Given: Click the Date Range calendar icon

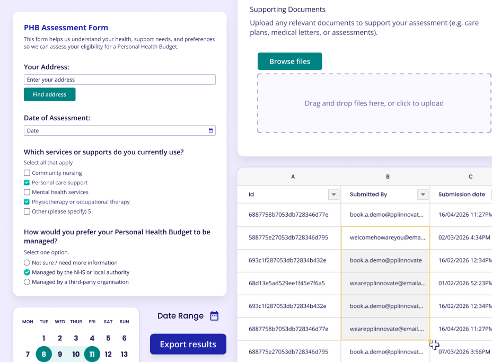Looking at the screenshot, I should click(x=214, y=316).
